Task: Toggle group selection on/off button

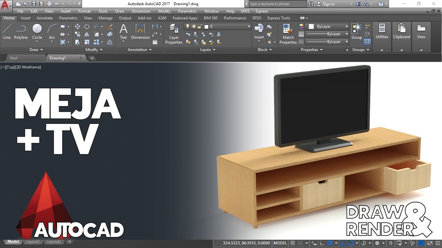Action: click(367, 42)
